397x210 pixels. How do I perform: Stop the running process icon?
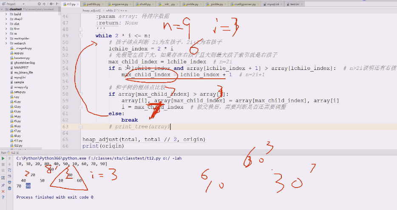[3, 164]
